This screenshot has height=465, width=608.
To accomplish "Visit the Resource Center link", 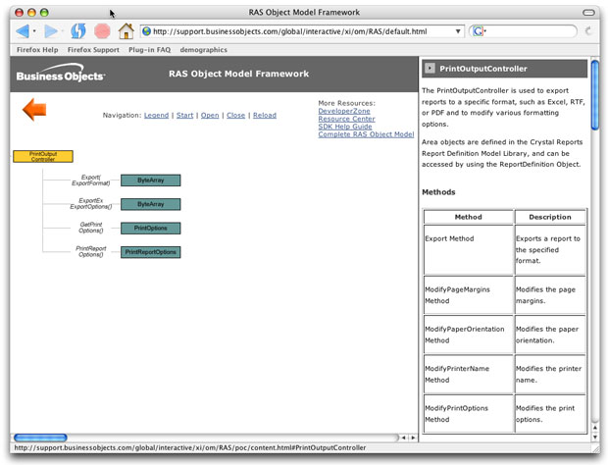I will [x=346, y=119].
